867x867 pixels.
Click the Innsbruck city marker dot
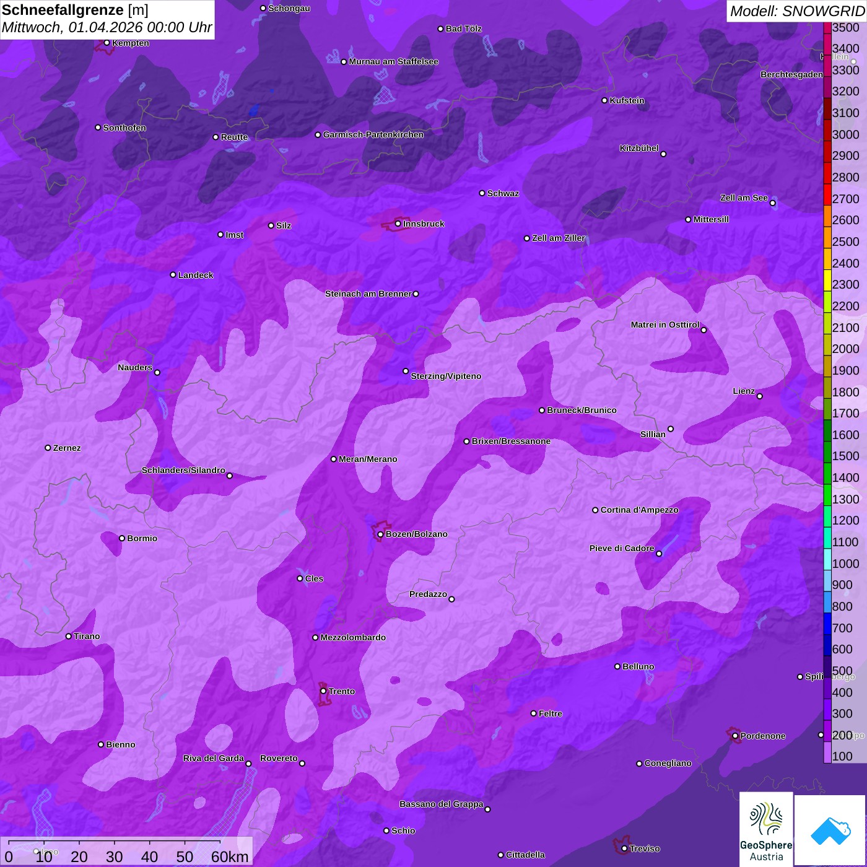[x=398, y=224]
